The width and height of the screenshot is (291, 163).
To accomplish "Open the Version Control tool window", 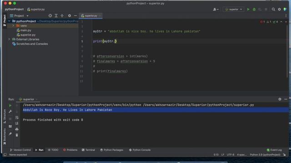I will (20, 150).
